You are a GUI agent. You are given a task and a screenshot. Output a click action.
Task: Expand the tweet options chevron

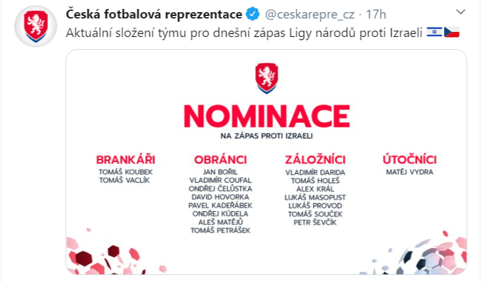[461, 12]
